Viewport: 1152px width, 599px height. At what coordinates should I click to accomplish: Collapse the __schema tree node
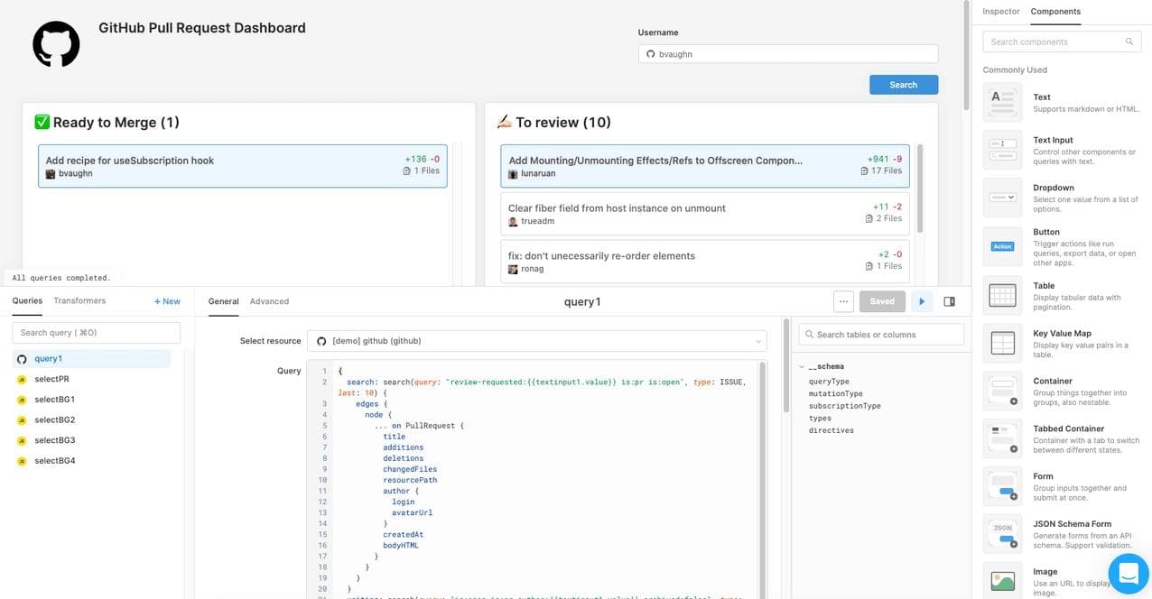pos(802,367)
